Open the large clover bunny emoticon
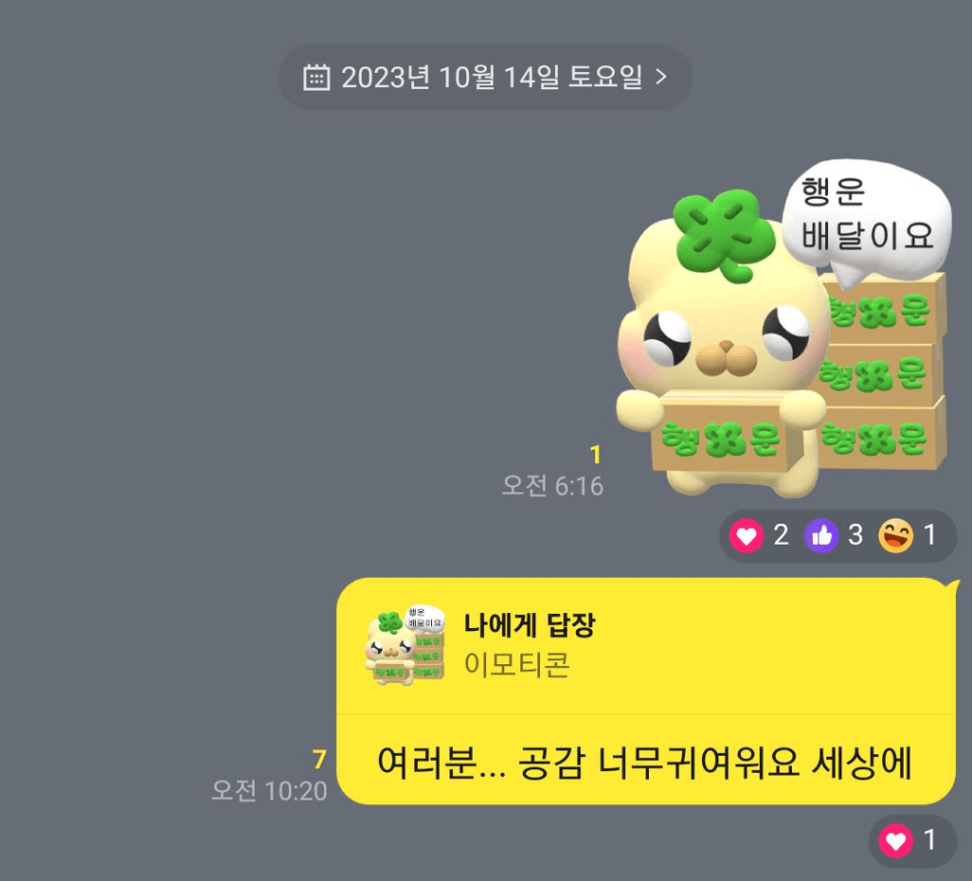972x881 pixels. coord(783,329)
